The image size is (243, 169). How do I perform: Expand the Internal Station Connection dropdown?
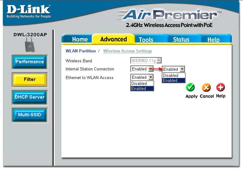click(x=142, y=69)
